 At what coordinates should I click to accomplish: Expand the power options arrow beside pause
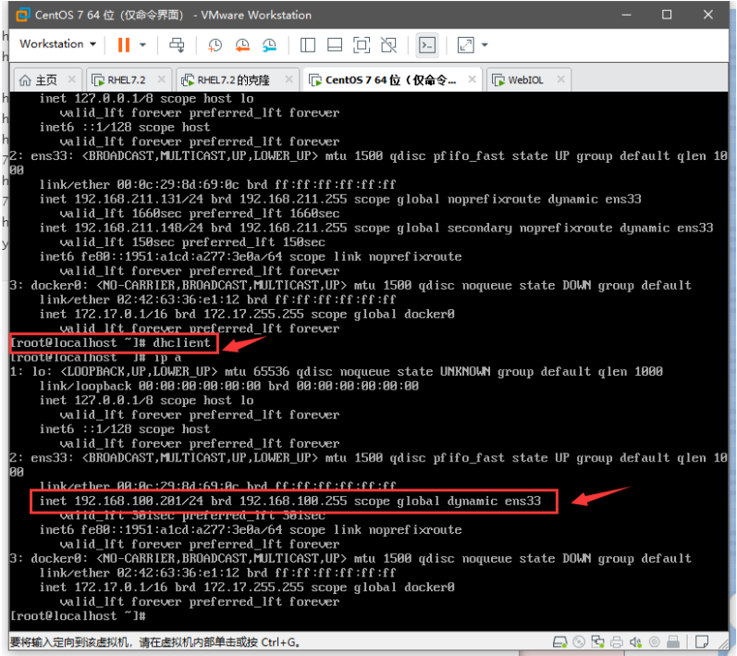(x=143, y=45)
